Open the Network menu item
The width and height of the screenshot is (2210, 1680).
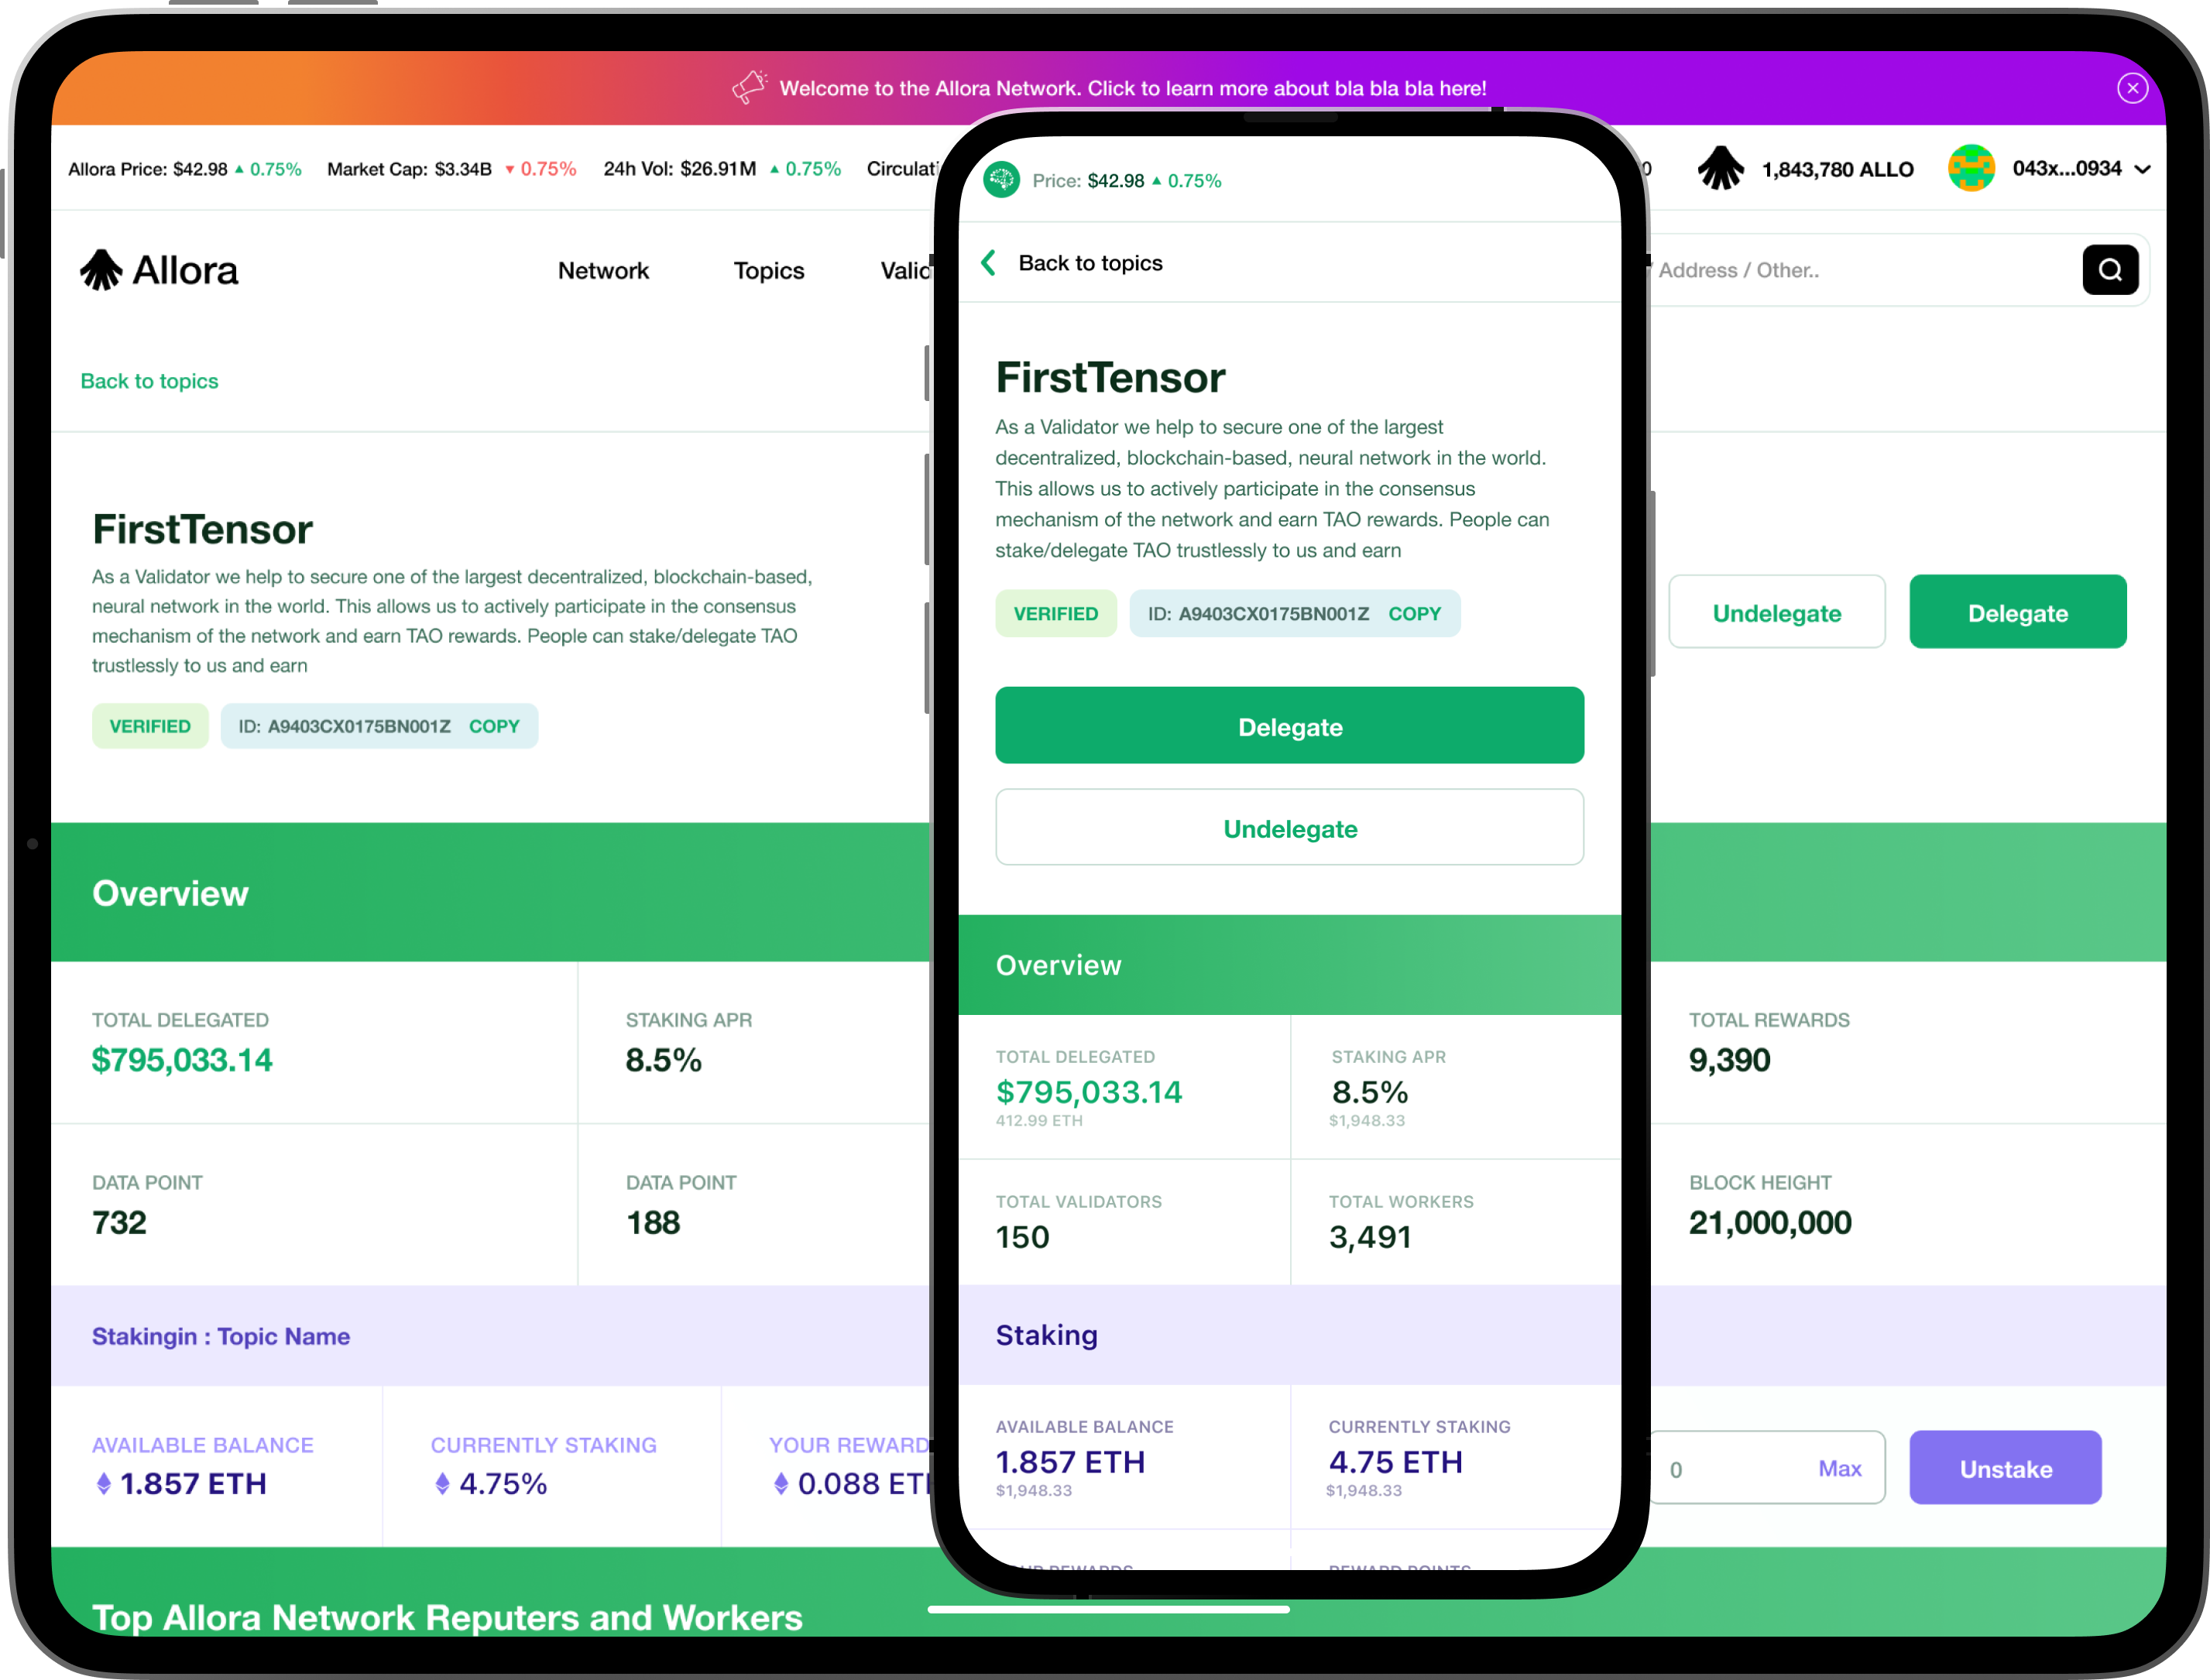pyautogui.click(x=603, y=271)
